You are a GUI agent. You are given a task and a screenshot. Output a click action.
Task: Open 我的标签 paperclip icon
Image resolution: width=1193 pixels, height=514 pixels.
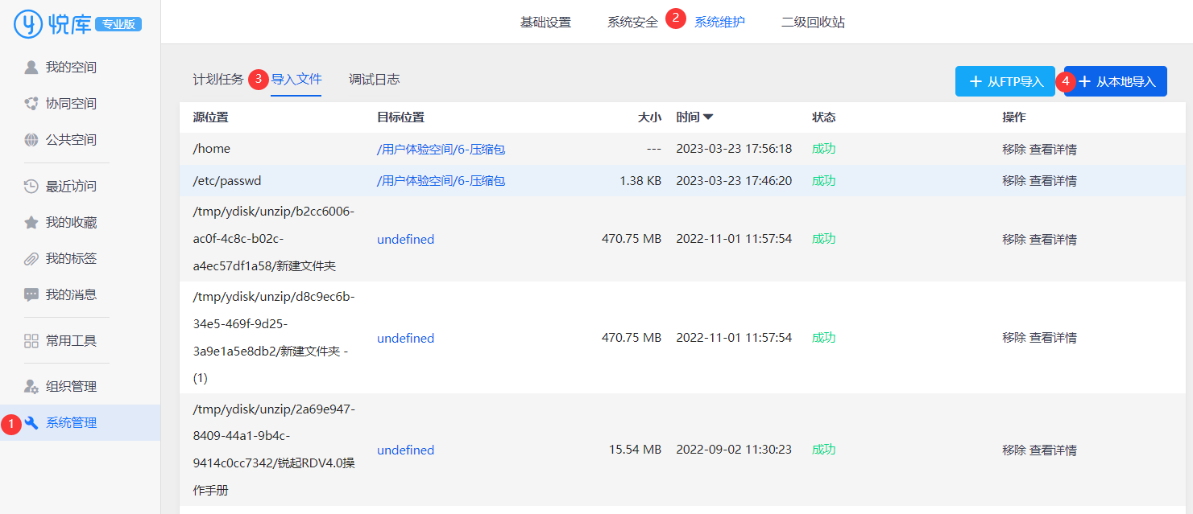click(x=31, y=259)
